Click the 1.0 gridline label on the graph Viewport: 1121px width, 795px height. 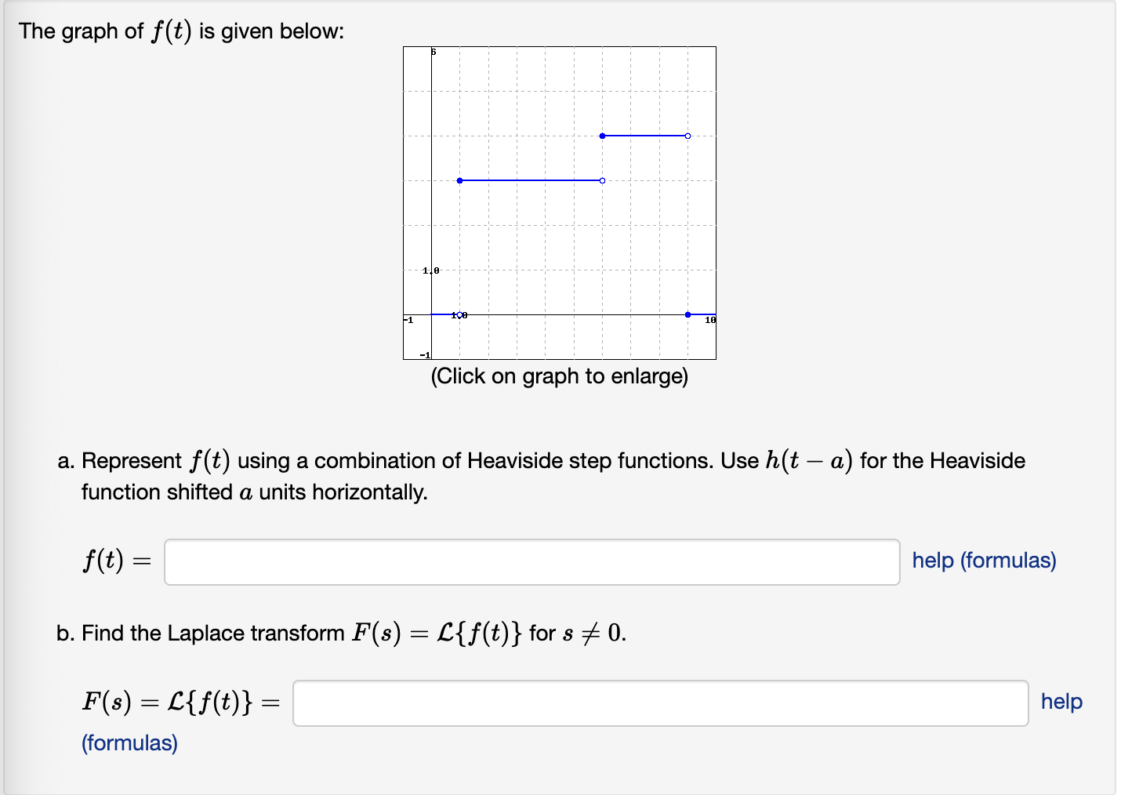[x=430, y=270]
